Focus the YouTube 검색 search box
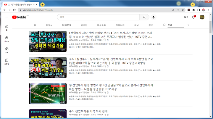This screenshot has height=119, width=213. click(98, 17)
